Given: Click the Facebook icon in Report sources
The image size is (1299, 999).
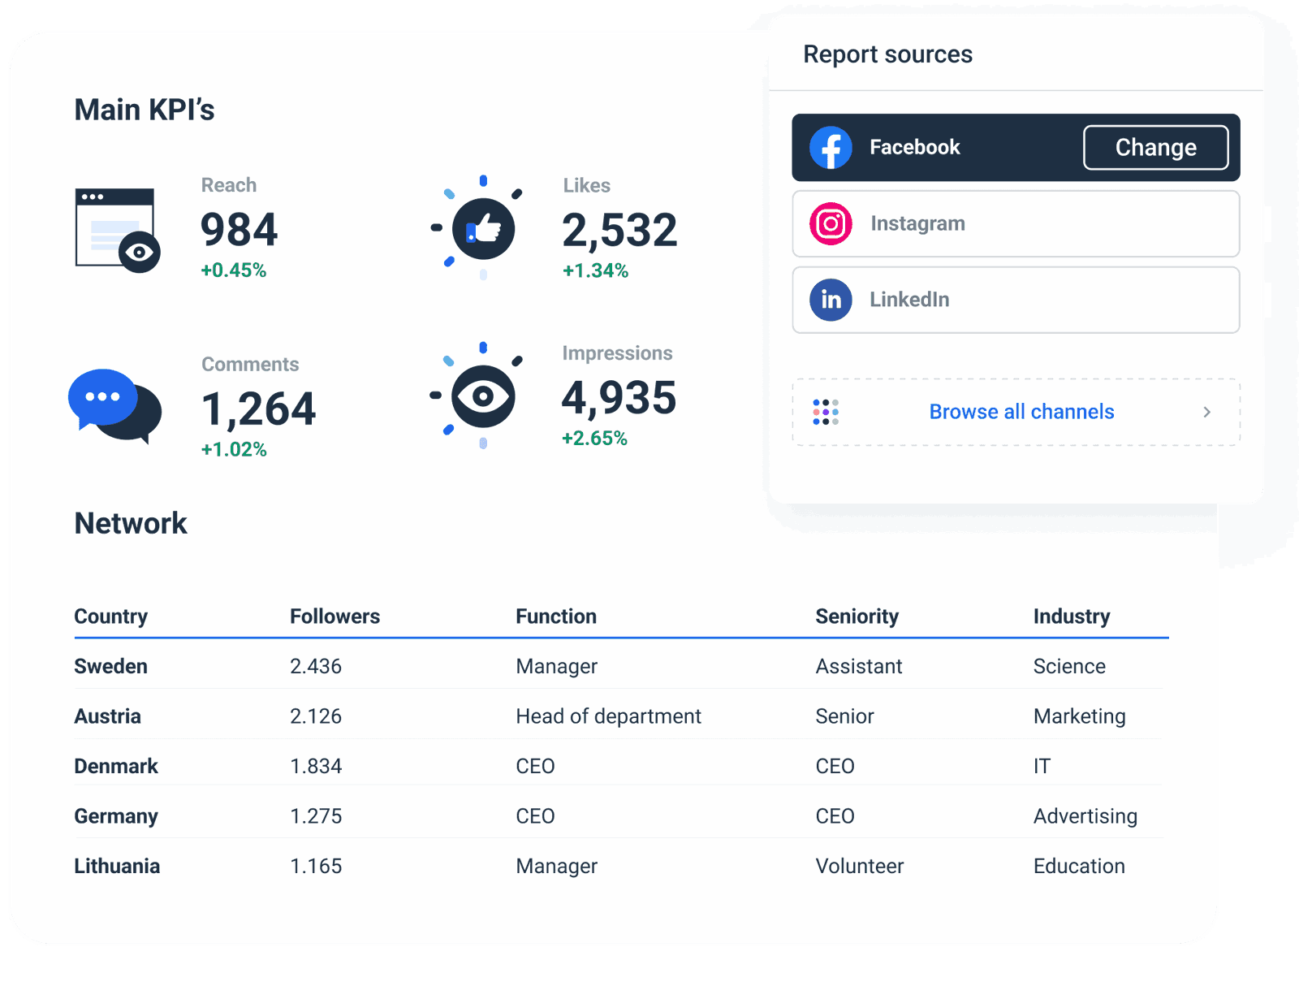Looking at the screenshot, I should pyautogui.click(x=831, y=147).
